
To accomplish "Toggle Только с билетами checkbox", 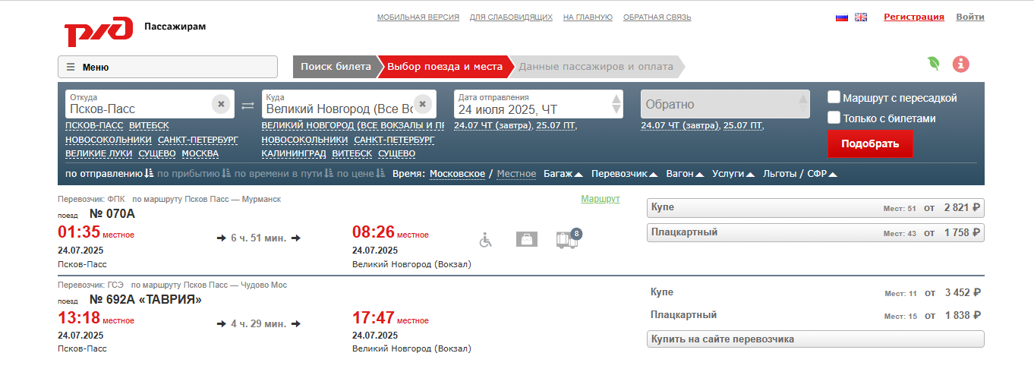I will (834, 118).
